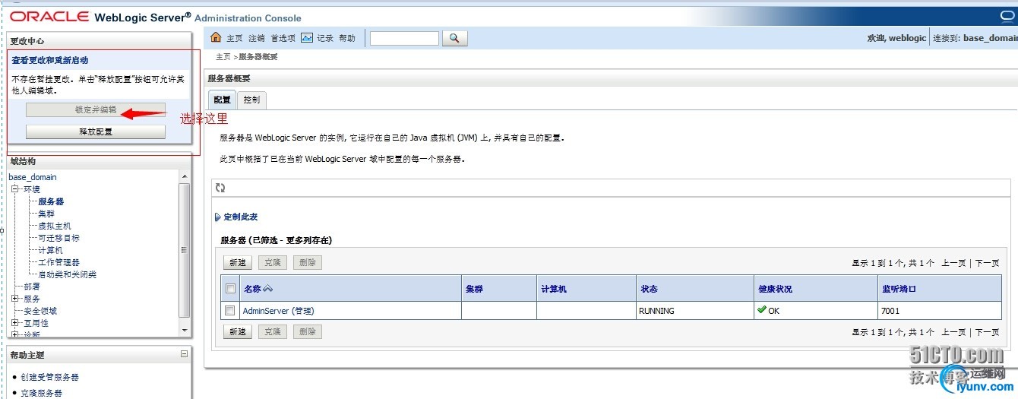Image resolution: width=1018 pixels, height=399 pixels.
Task: Click 记录 text in top toolbar
Action: (325, 38)
